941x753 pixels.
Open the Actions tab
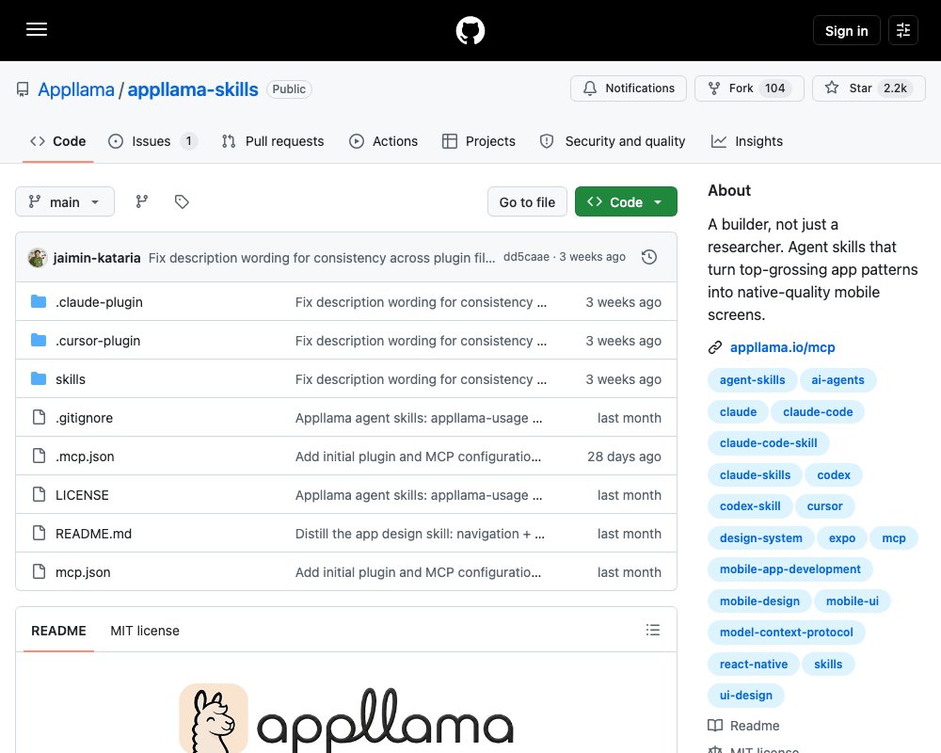[x=383, y=141]
